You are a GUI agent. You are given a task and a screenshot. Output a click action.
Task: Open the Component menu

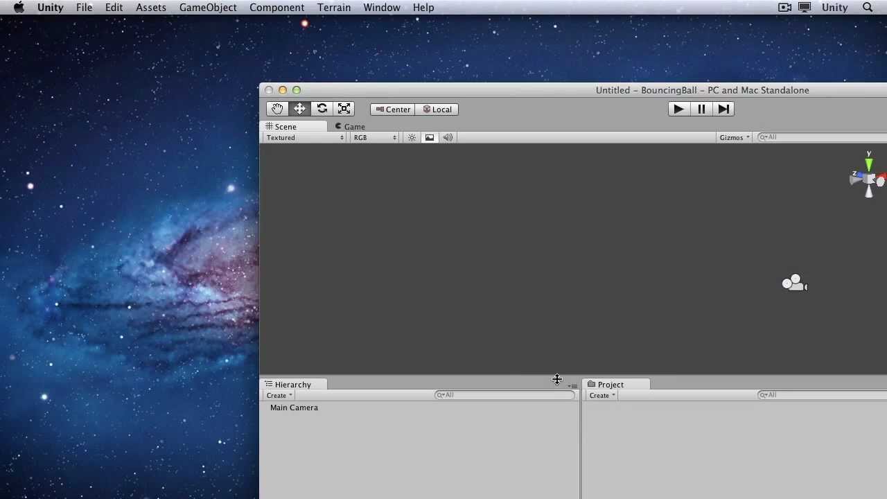click(277, 8)
